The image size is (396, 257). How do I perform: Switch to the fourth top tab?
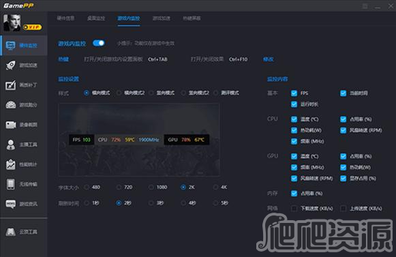coord(162,18)
